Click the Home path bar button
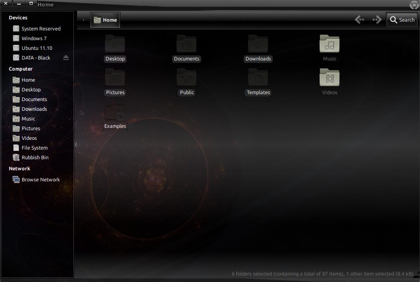 (x=105, y=20)
